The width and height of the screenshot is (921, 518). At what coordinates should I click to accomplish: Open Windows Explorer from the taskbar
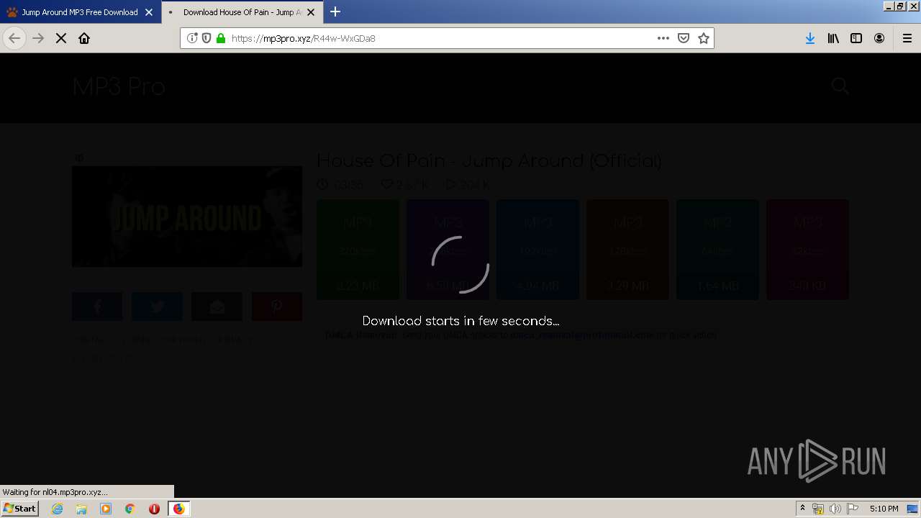(81, 509)
